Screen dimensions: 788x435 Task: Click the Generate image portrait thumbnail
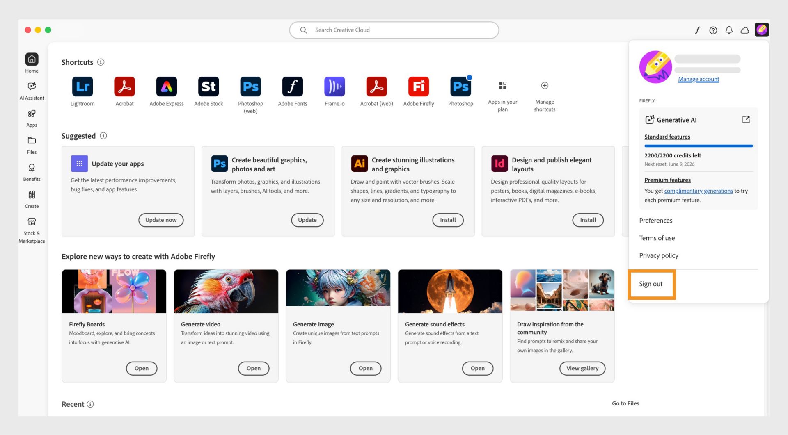pos(338,288)
